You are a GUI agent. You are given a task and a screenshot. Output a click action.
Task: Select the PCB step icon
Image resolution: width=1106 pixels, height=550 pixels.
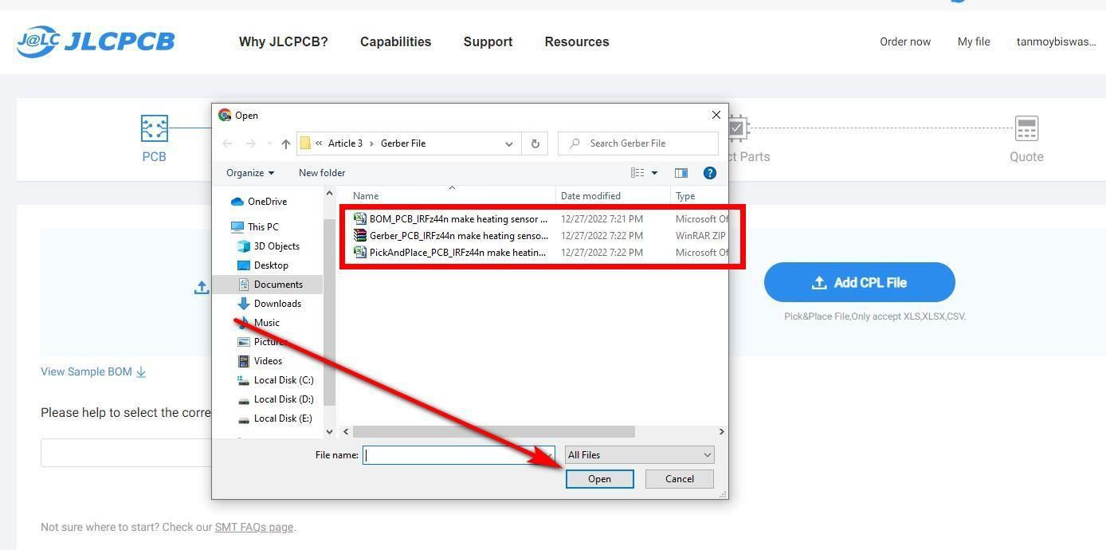154,128
